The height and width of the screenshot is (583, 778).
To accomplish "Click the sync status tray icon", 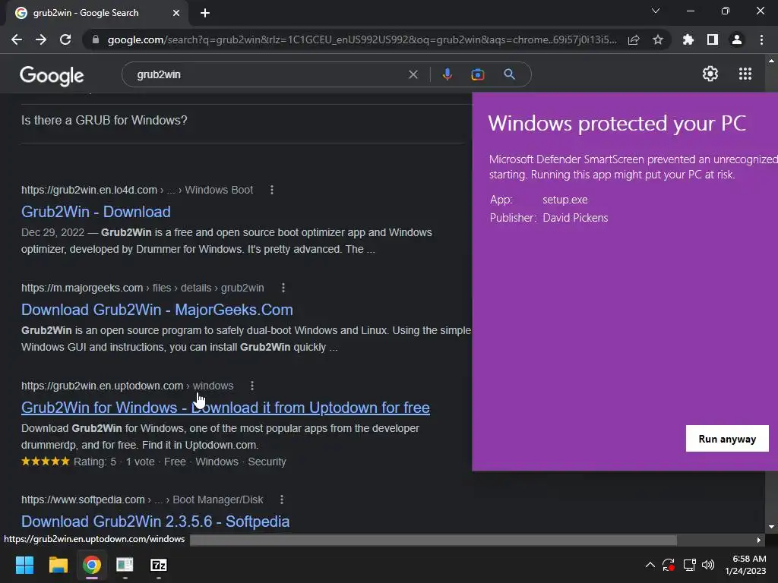I will coord(669,565).
